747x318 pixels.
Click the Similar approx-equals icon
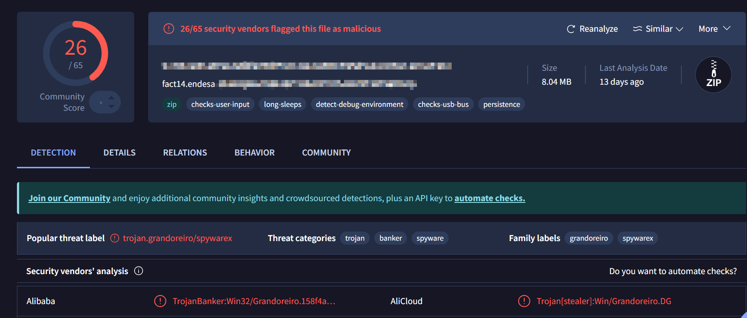[637, 29]
